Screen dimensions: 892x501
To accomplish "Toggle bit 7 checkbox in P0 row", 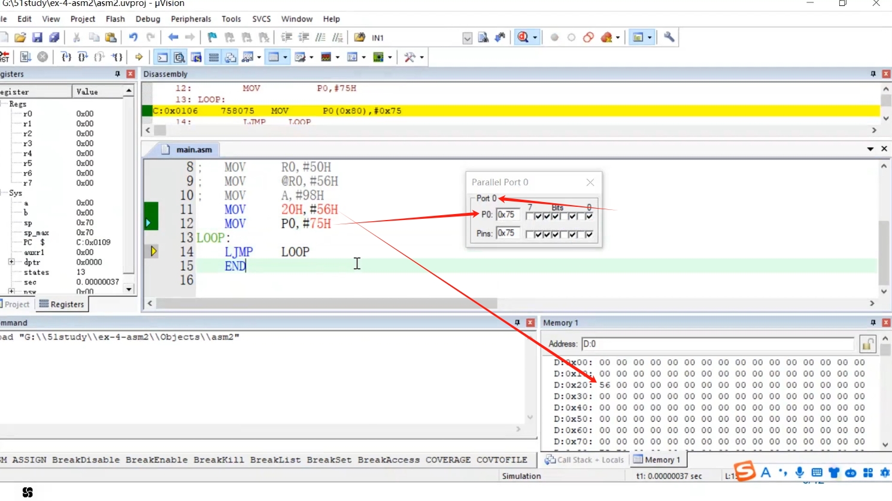I will coord(529,216).
